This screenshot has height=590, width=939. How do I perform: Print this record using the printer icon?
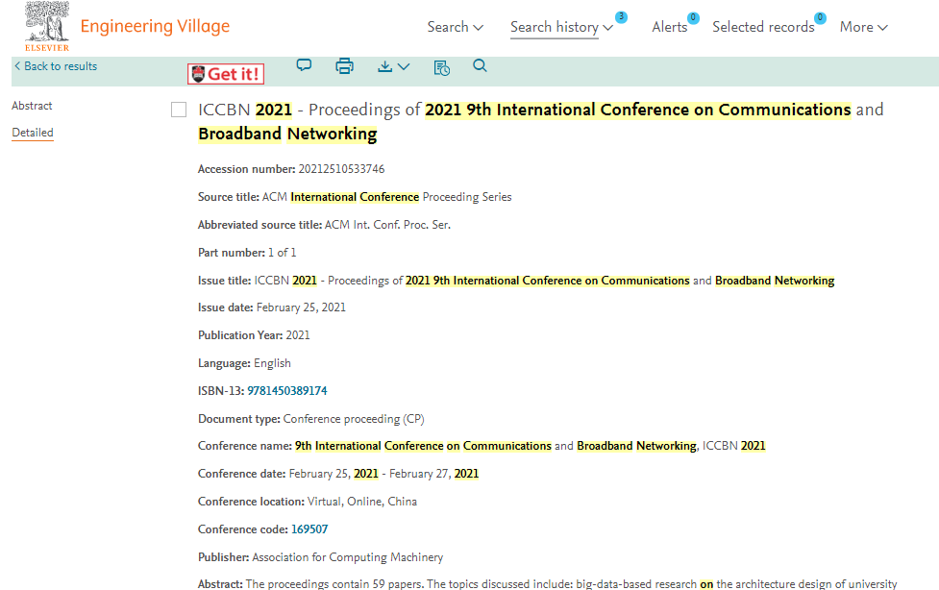pos(344,66)
